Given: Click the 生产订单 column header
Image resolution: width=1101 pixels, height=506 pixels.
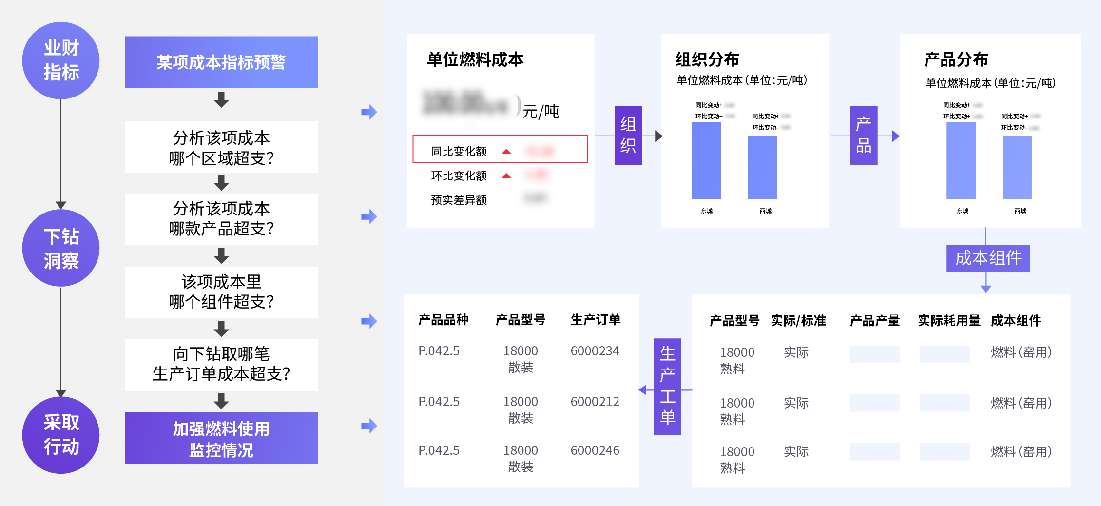Looking at the screenshot, I should (x=596, y=320).
